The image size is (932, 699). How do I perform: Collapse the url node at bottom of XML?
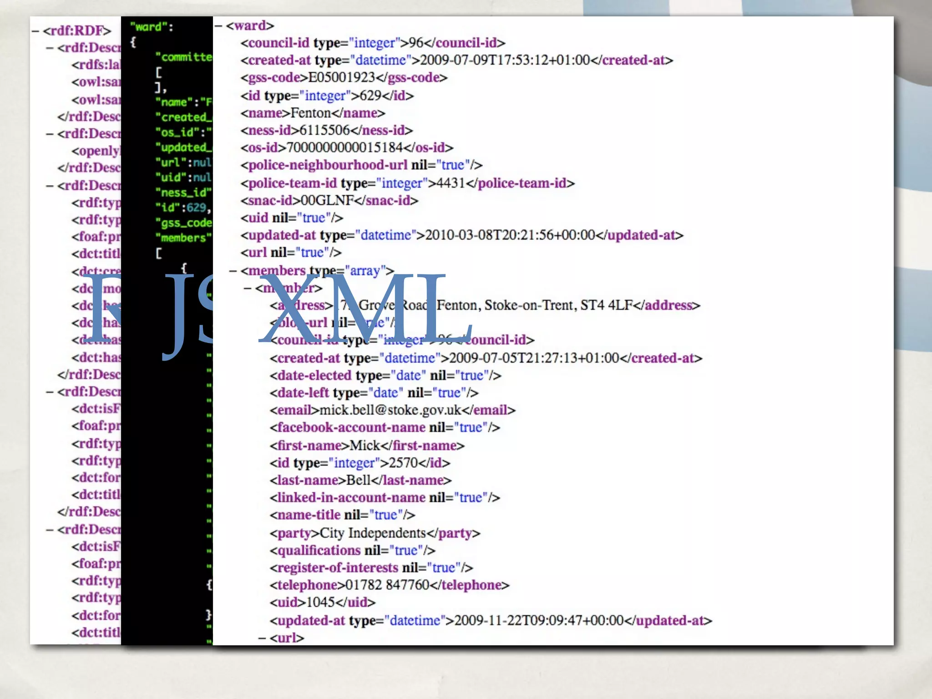(262, 638)
